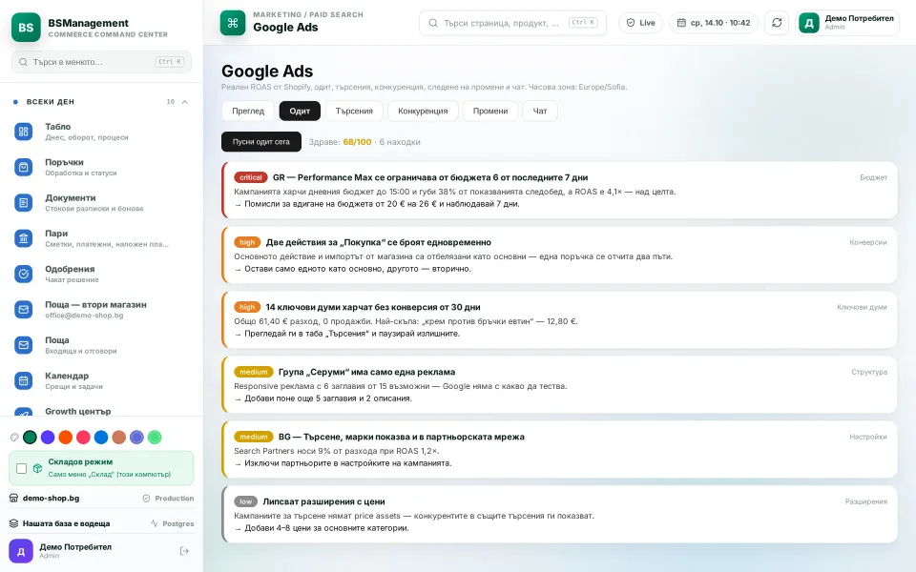
Task: Click the search magnifier in top search bar
Action: coord(433,23)
